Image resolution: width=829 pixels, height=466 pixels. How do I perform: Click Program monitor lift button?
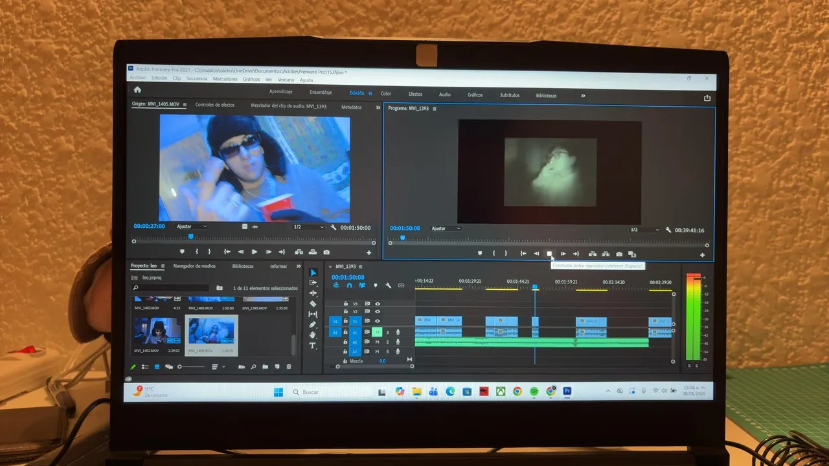click(x=592, y=254)
